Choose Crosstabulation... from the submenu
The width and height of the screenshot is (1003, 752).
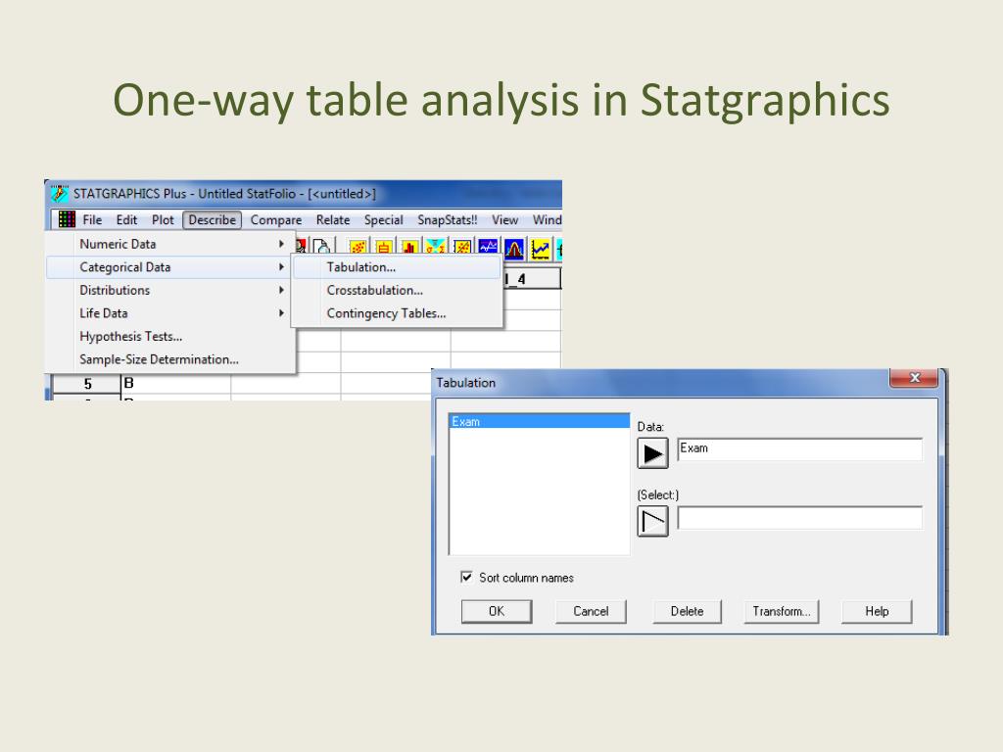[397, 290]
